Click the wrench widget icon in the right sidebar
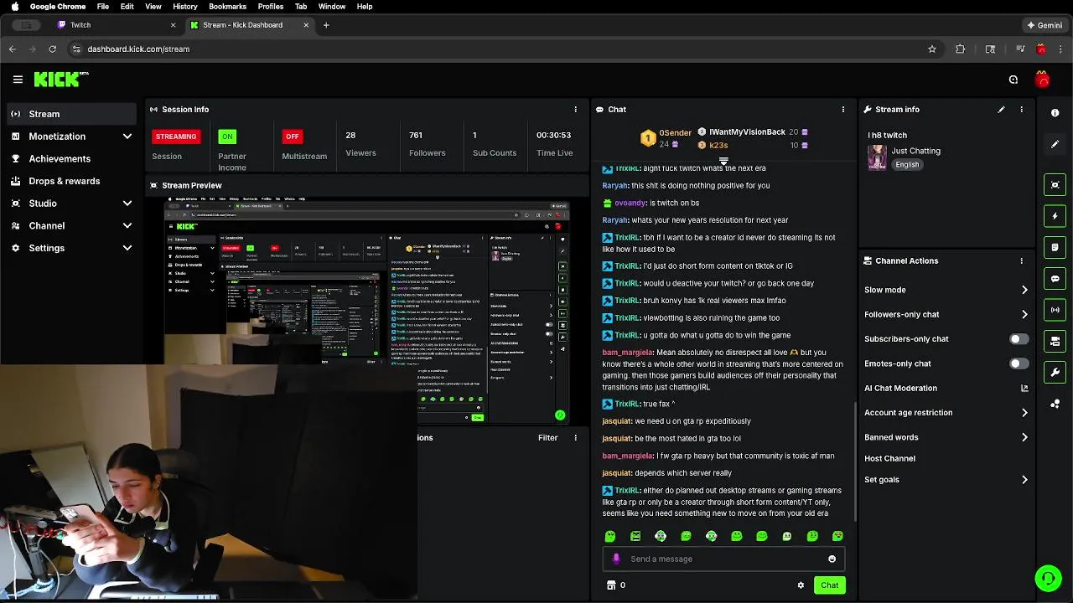1073x603 pixels. click(1055, 372)
